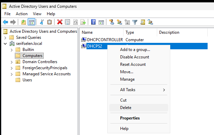
Task: Click the Forward arrow toolbar button
Action: coord(13,22)
